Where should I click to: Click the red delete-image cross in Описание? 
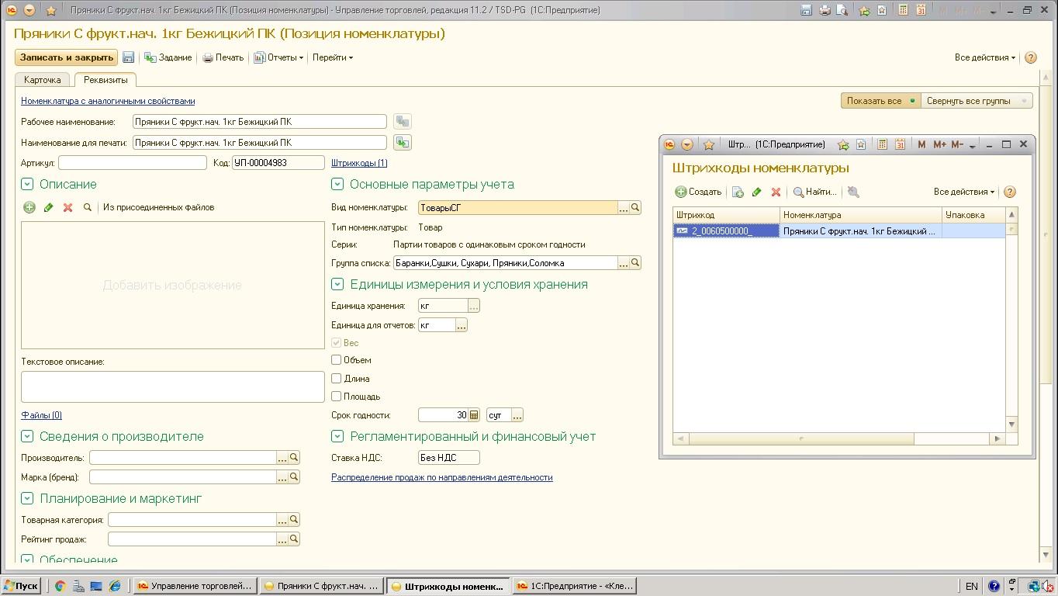tap(67, 207)
